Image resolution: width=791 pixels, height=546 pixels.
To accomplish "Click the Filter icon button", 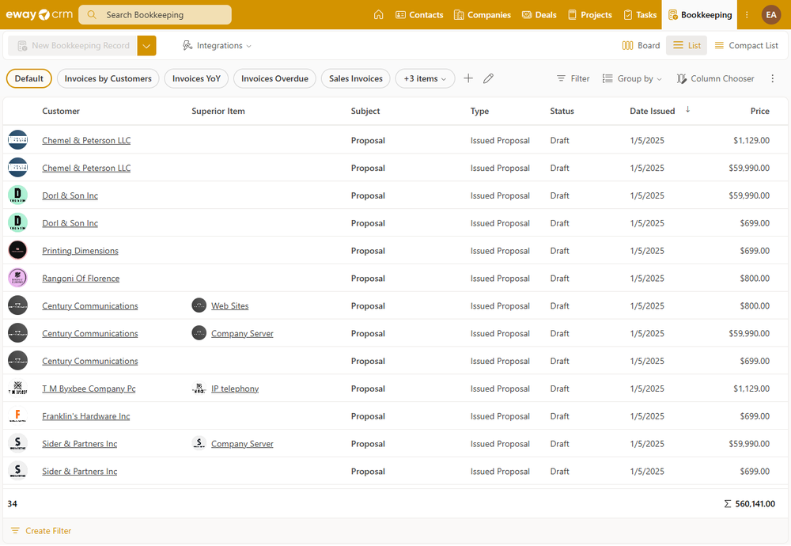I will pos(573,78).
